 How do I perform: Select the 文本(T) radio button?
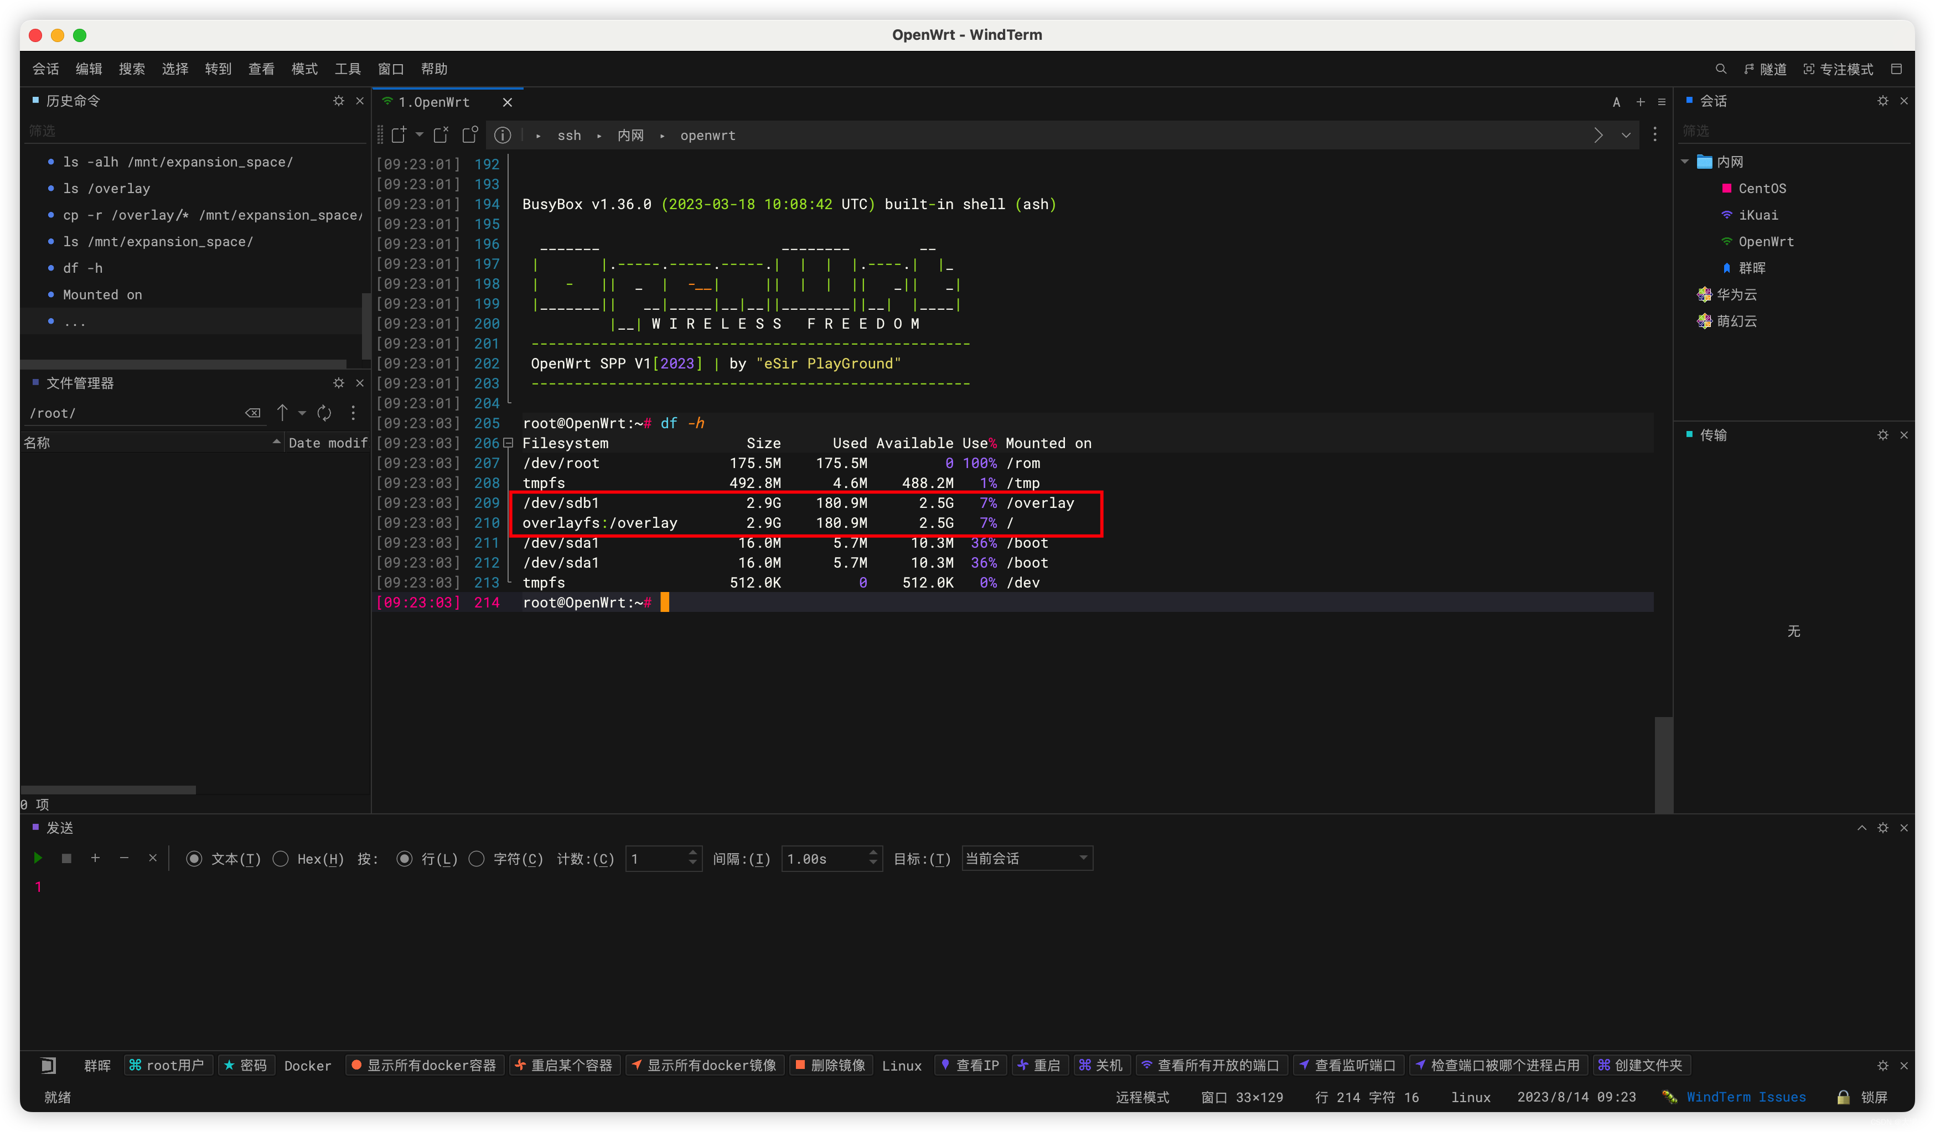click(194, 859)
